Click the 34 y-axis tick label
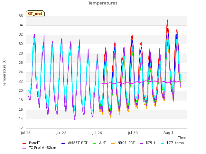The height and width of the screenshot is (154, 206). coord(21,25)
